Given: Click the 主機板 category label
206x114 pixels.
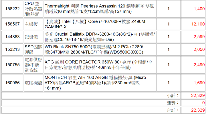Looking at the screenshot, I should [x=31, y=24].
